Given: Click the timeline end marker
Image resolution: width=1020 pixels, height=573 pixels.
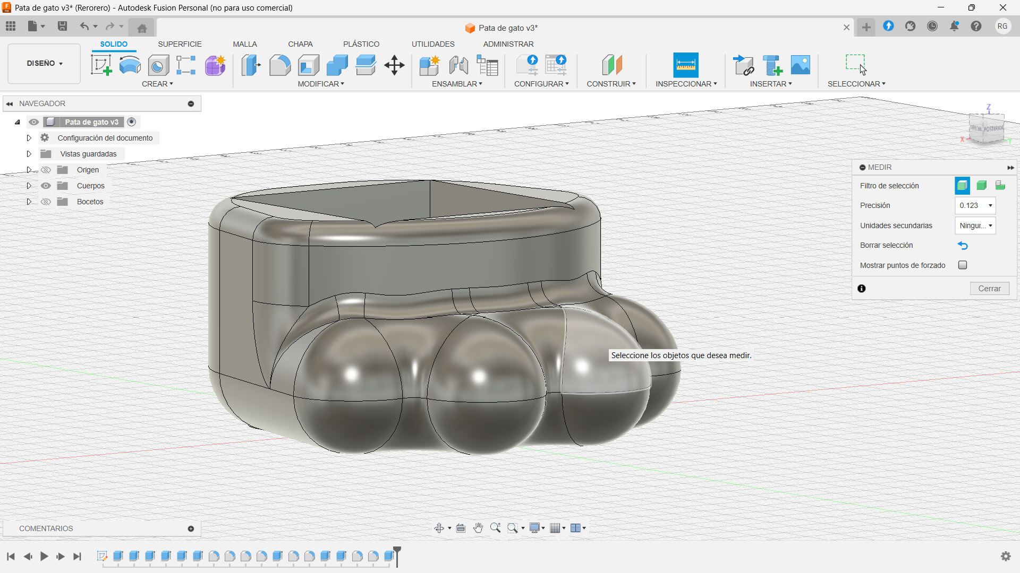Looking at the screenshot, I should (x=397, y=556).
